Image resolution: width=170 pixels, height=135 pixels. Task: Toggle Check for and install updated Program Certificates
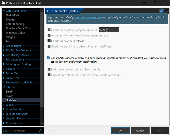49,46
